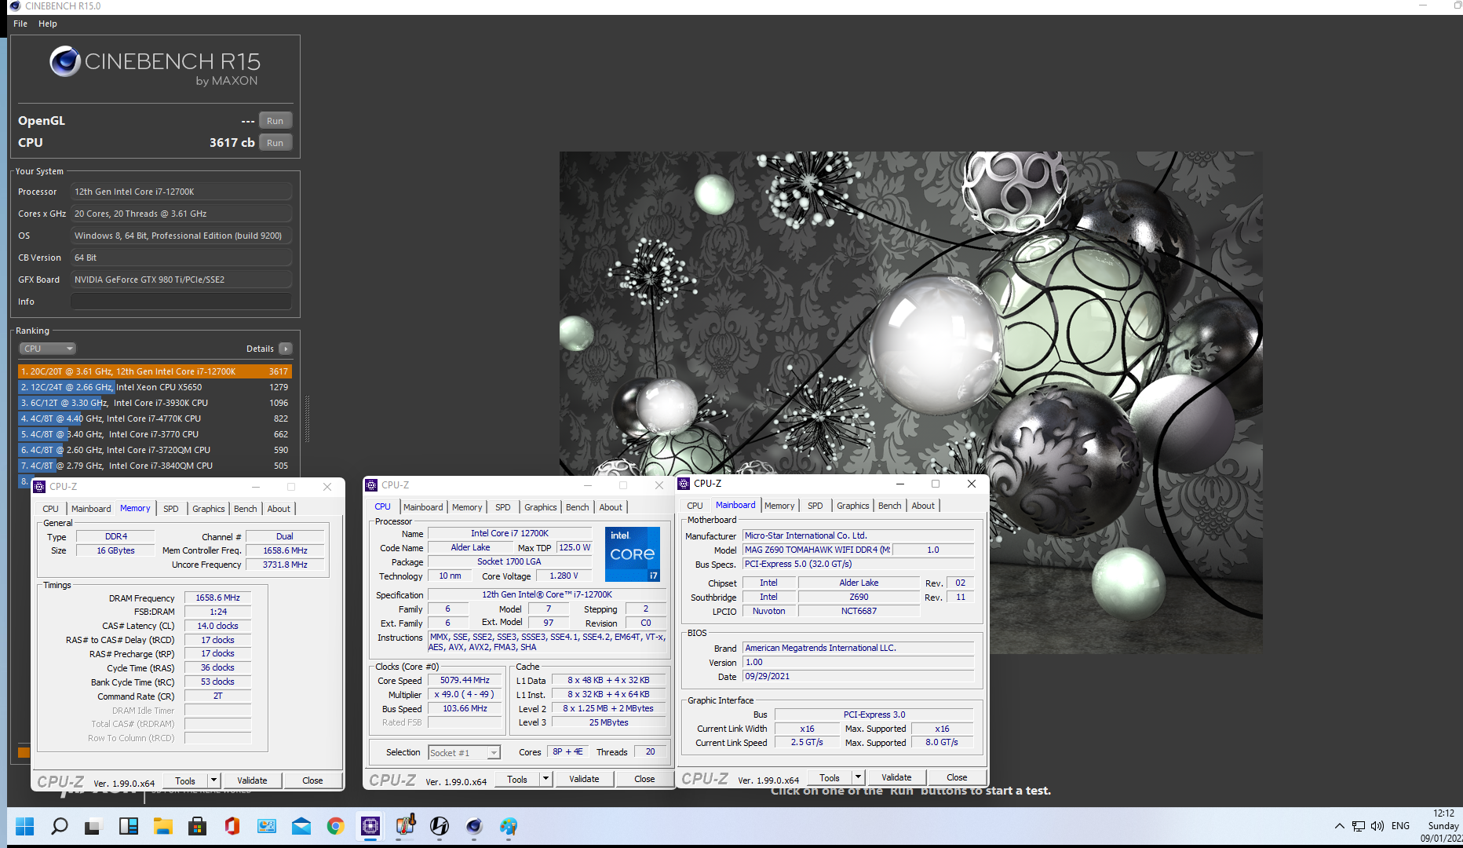This screenshot has height=848, width=1463.
Task: Open SPD tab in left CPU-Z window
Action: tap(171, 509)
